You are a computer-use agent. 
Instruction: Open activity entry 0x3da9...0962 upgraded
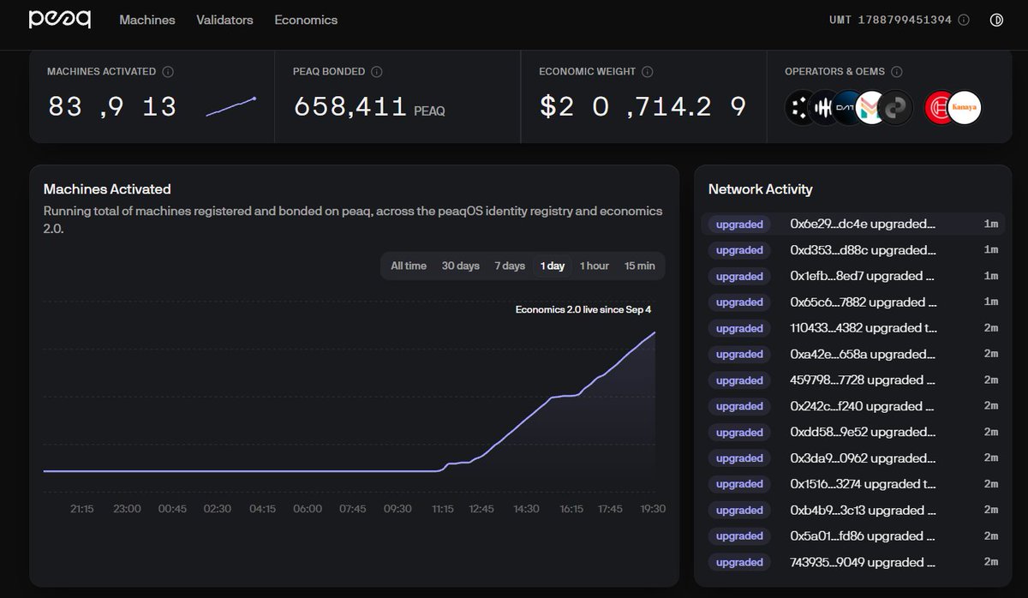click(x=853, y=458)
